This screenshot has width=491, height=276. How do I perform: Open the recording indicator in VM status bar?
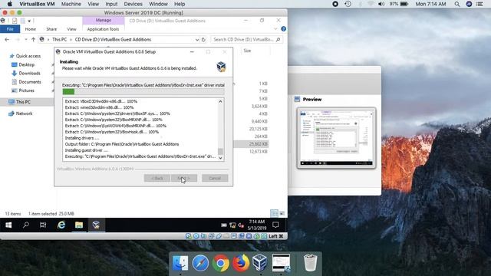click(x=242, y=236)
